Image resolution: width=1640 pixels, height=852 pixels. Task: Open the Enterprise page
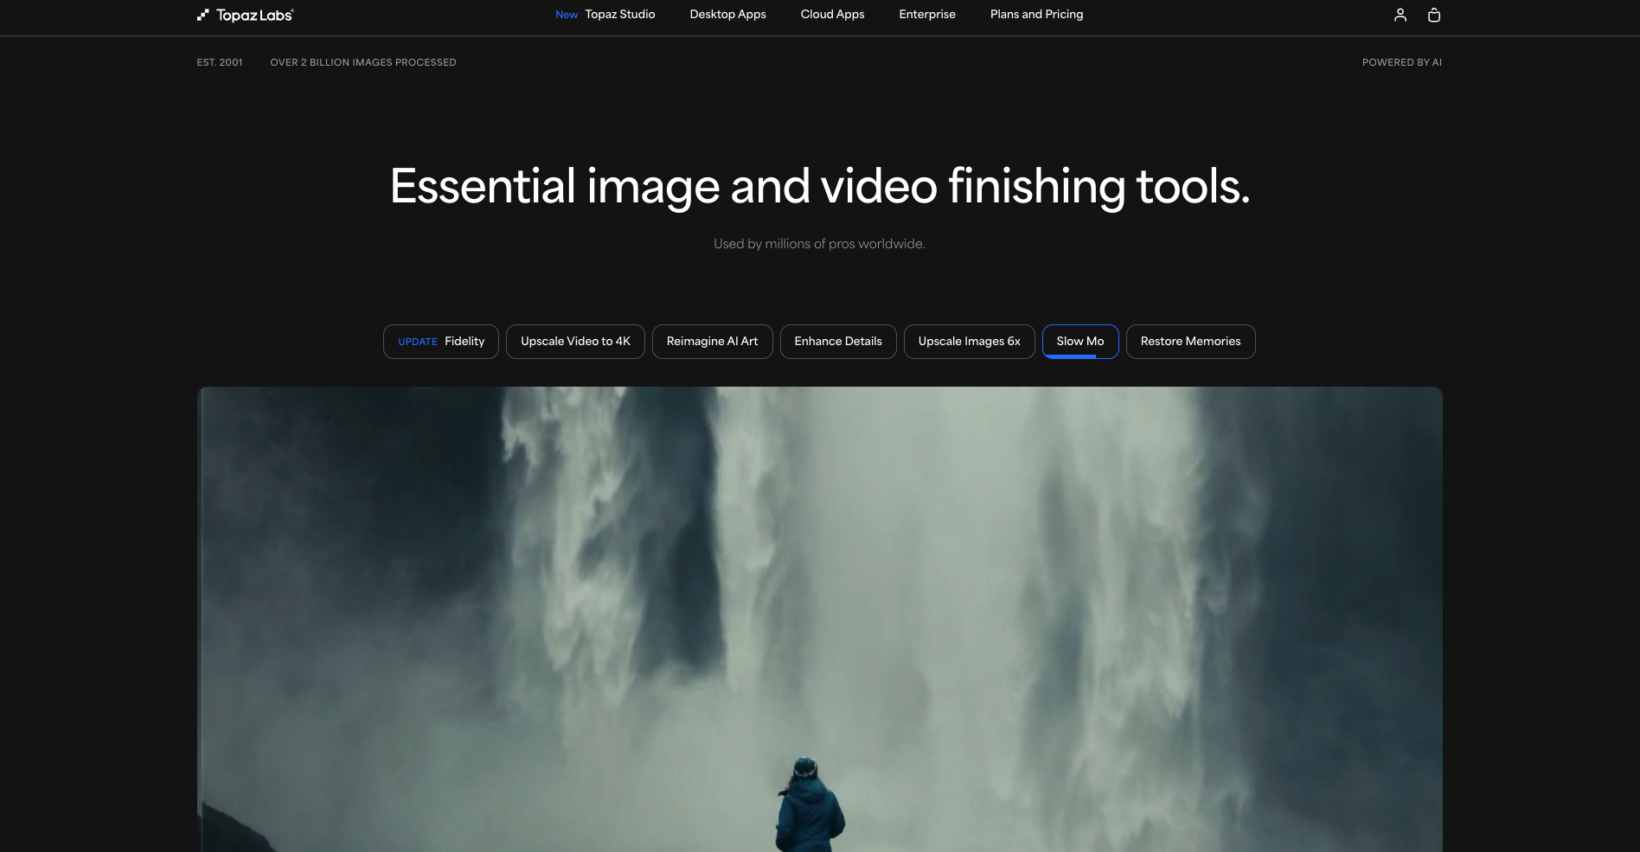click(x=926, y=14)
